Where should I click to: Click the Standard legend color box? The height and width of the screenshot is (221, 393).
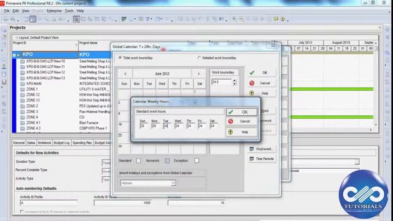pos(139,161)
